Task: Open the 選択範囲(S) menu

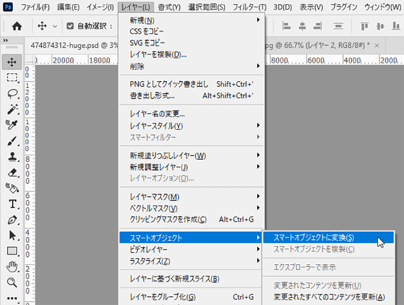Action: [x=206, y=7]
